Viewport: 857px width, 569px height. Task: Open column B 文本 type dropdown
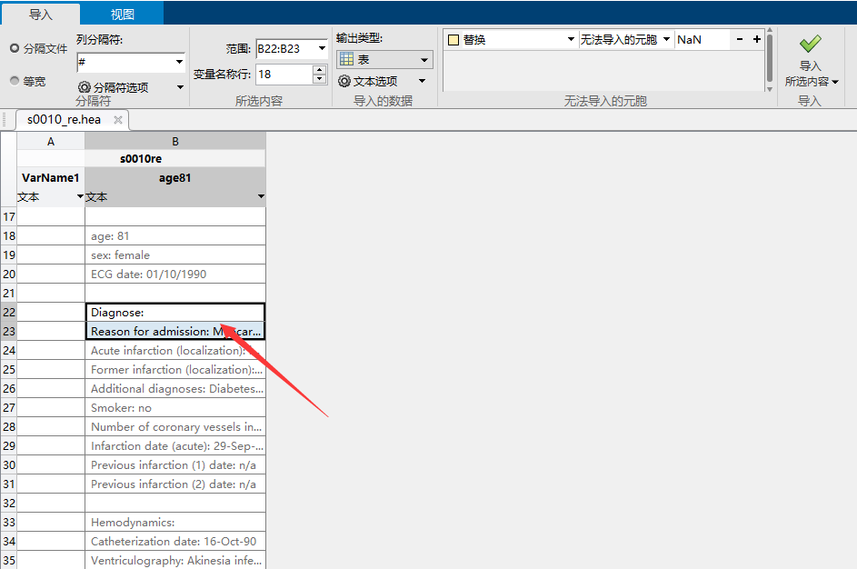261,196
